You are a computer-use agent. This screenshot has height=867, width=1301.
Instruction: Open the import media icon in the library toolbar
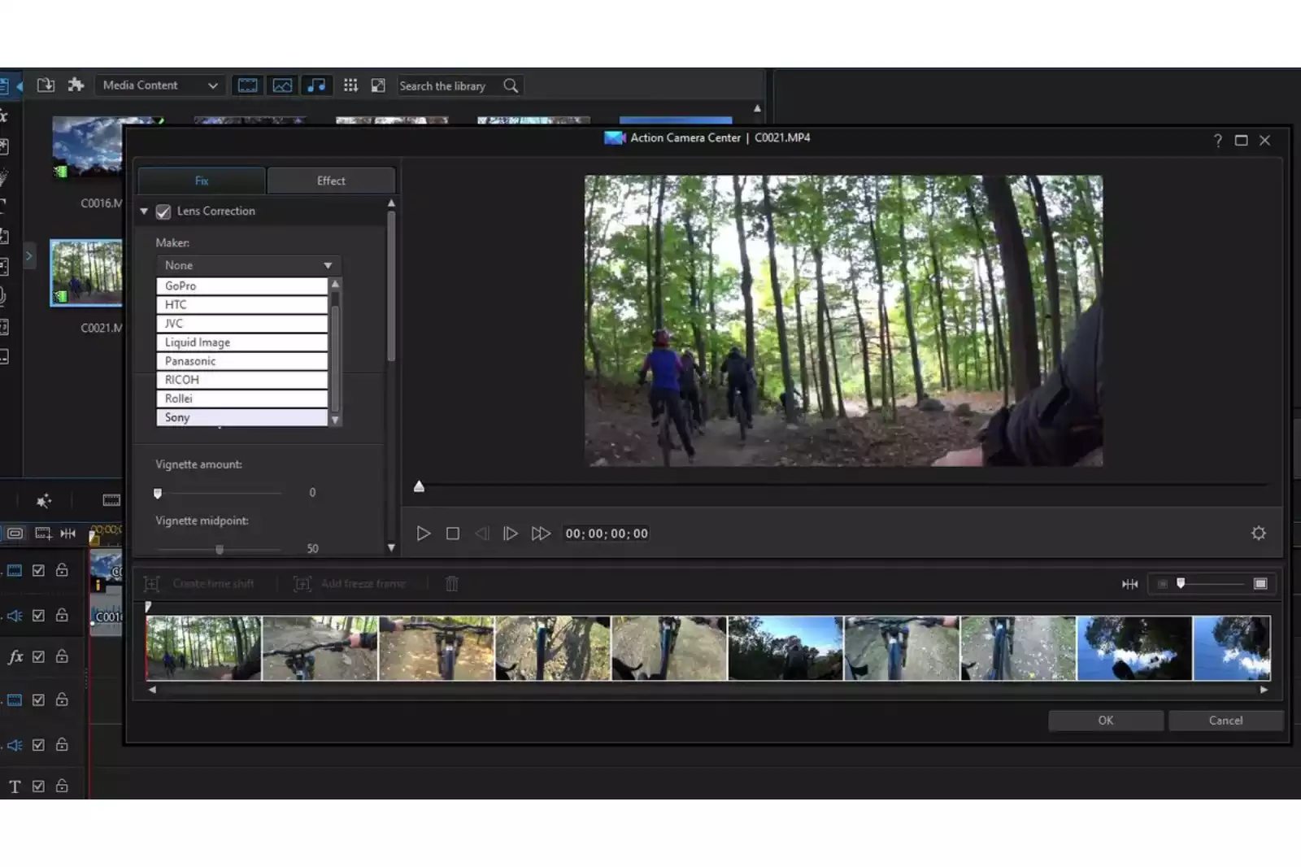[46, 85]
